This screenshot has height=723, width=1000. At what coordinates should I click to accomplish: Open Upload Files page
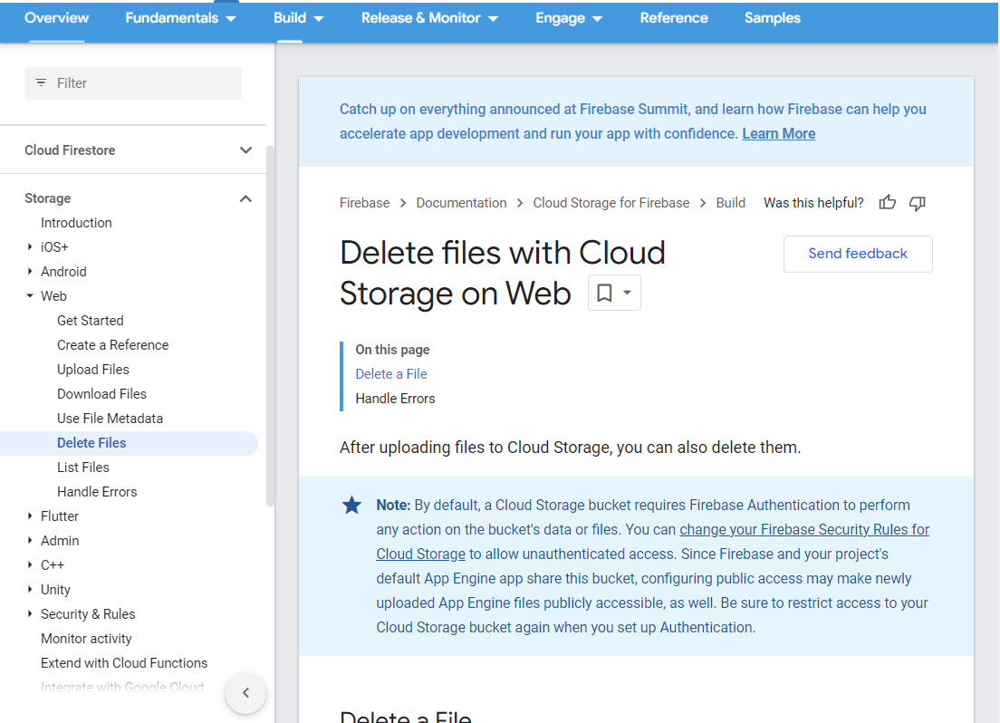[93, 370]
